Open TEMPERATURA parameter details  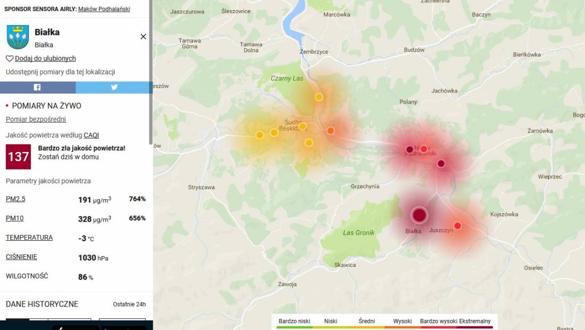29,238
